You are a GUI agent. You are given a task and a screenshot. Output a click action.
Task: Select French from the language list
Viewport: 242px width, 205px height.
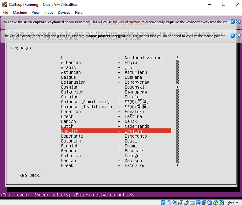pyautogui.click(x=69, y=151)
